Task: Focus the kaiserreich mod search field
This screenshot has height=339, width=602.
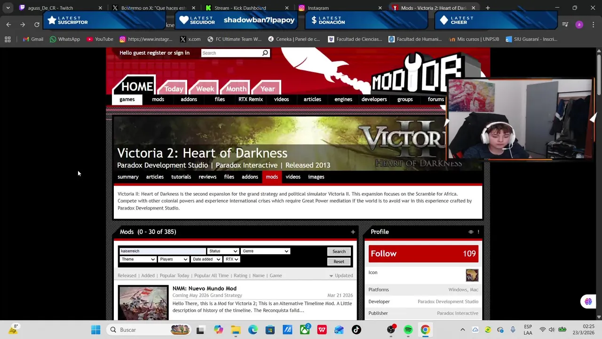Action: [x=163, y=251]
